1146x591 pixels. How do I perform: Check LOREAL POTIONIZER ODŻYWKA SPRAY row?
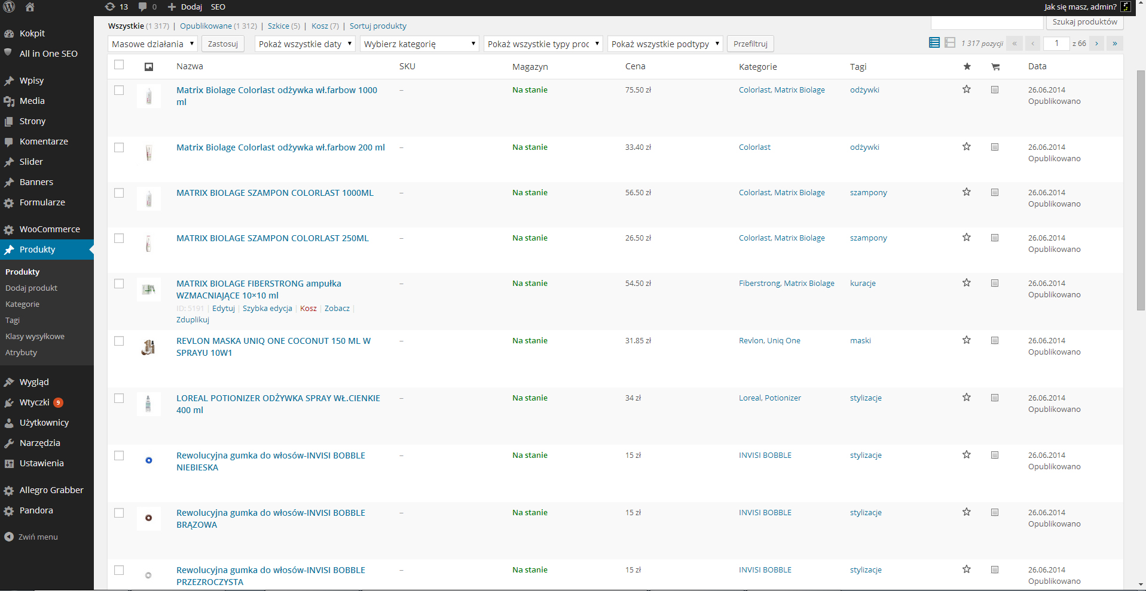[x=119, y=398]
